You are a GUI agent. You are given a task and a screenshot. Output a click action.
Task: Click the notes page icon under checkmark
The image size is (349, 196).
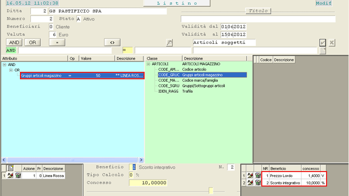pyautogui.click(x=323, y=51)
